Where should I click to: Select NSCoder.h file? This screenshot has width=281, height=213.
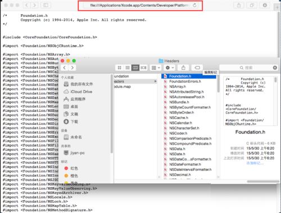(x=189, y=133)
